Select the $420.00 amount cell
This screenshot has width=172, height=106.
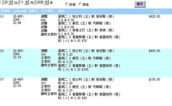click(154, 16)
